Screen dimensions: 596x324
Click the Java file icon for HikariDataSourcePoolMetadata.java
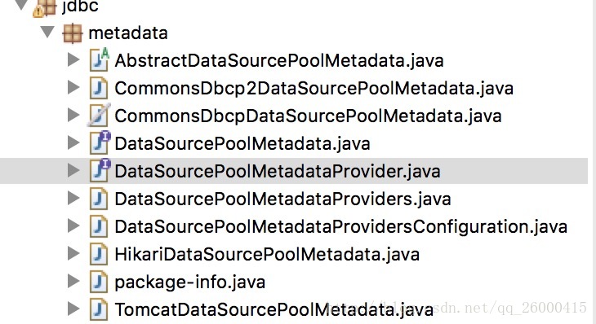point(99,254)
